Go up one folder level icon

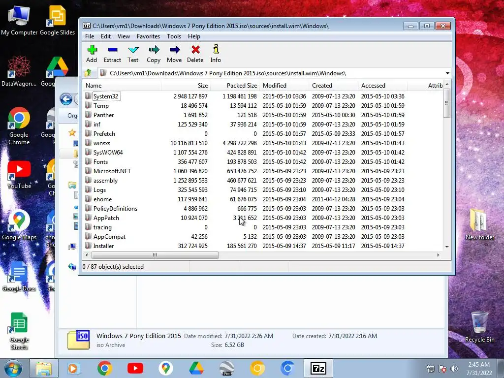88,73
